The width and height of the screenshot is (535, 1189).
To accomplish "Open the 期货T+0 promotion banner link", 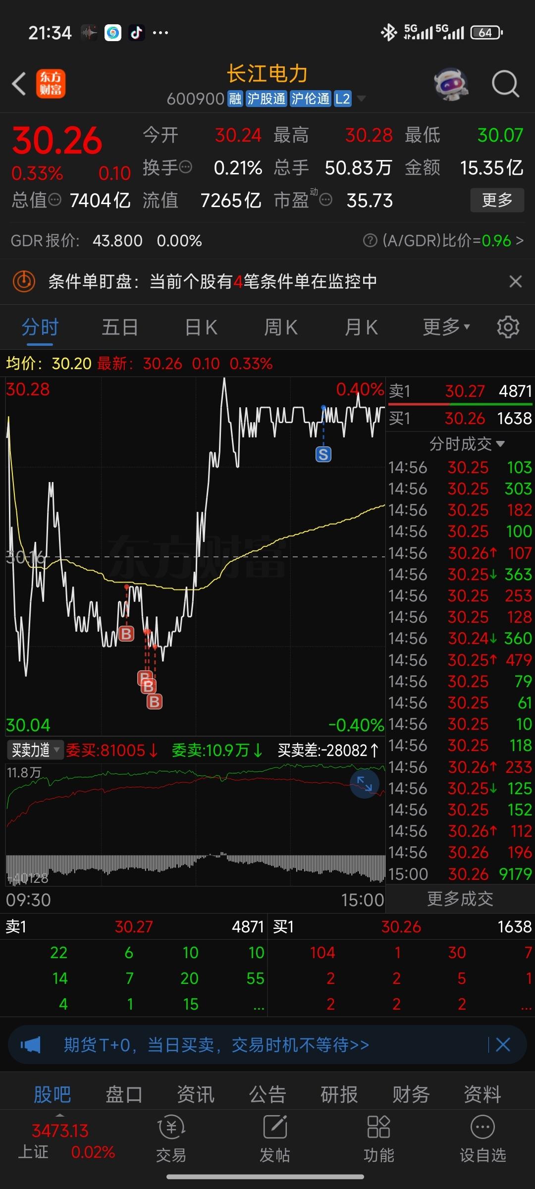I will (216, 1045).
